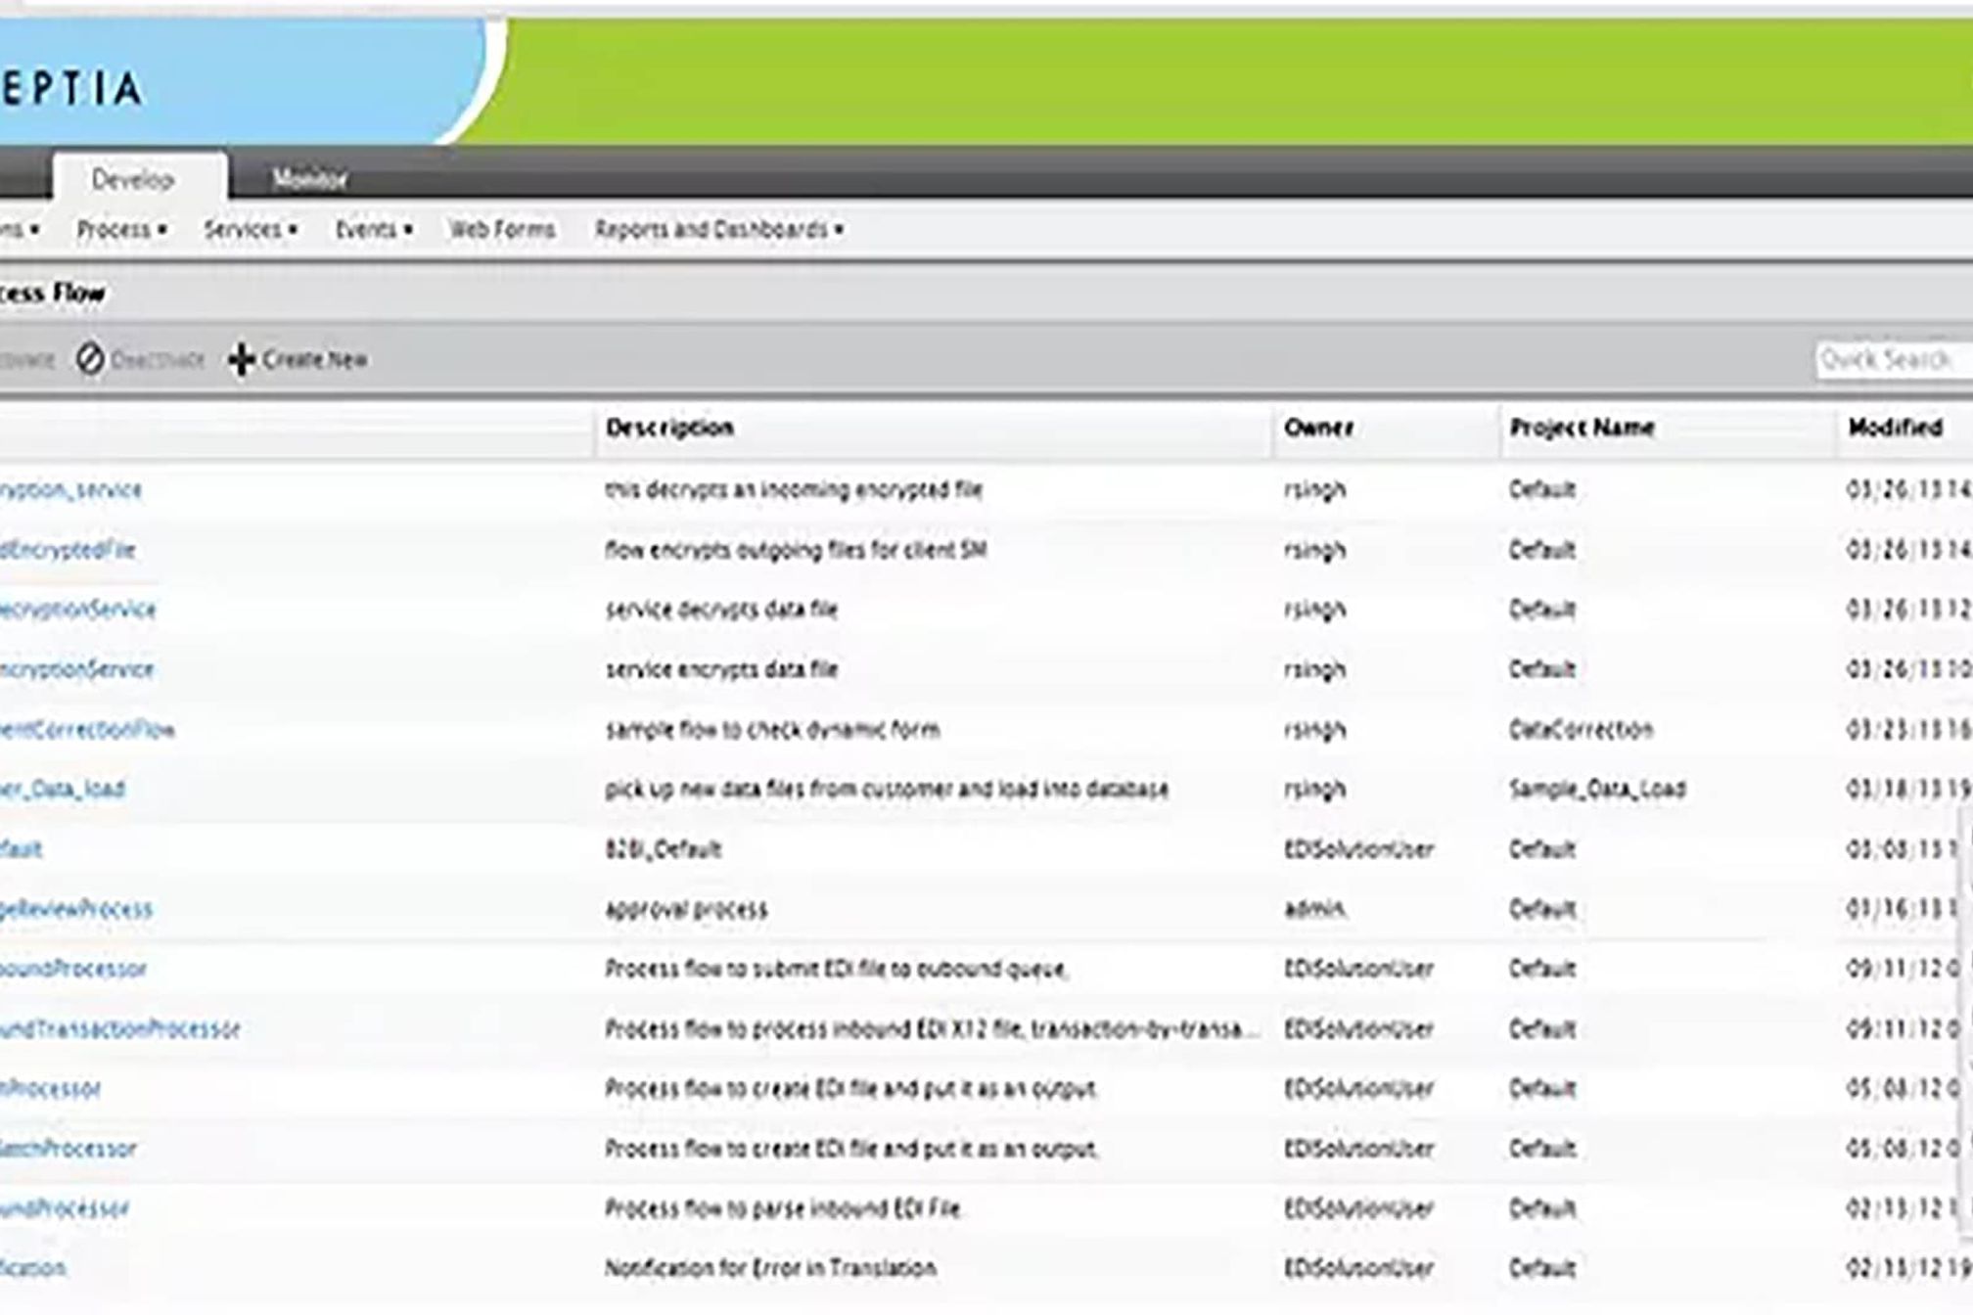Viewport: 1973px width, 1315px height.
Task: Sort by the Modified column header
Action: point(1895,428)
